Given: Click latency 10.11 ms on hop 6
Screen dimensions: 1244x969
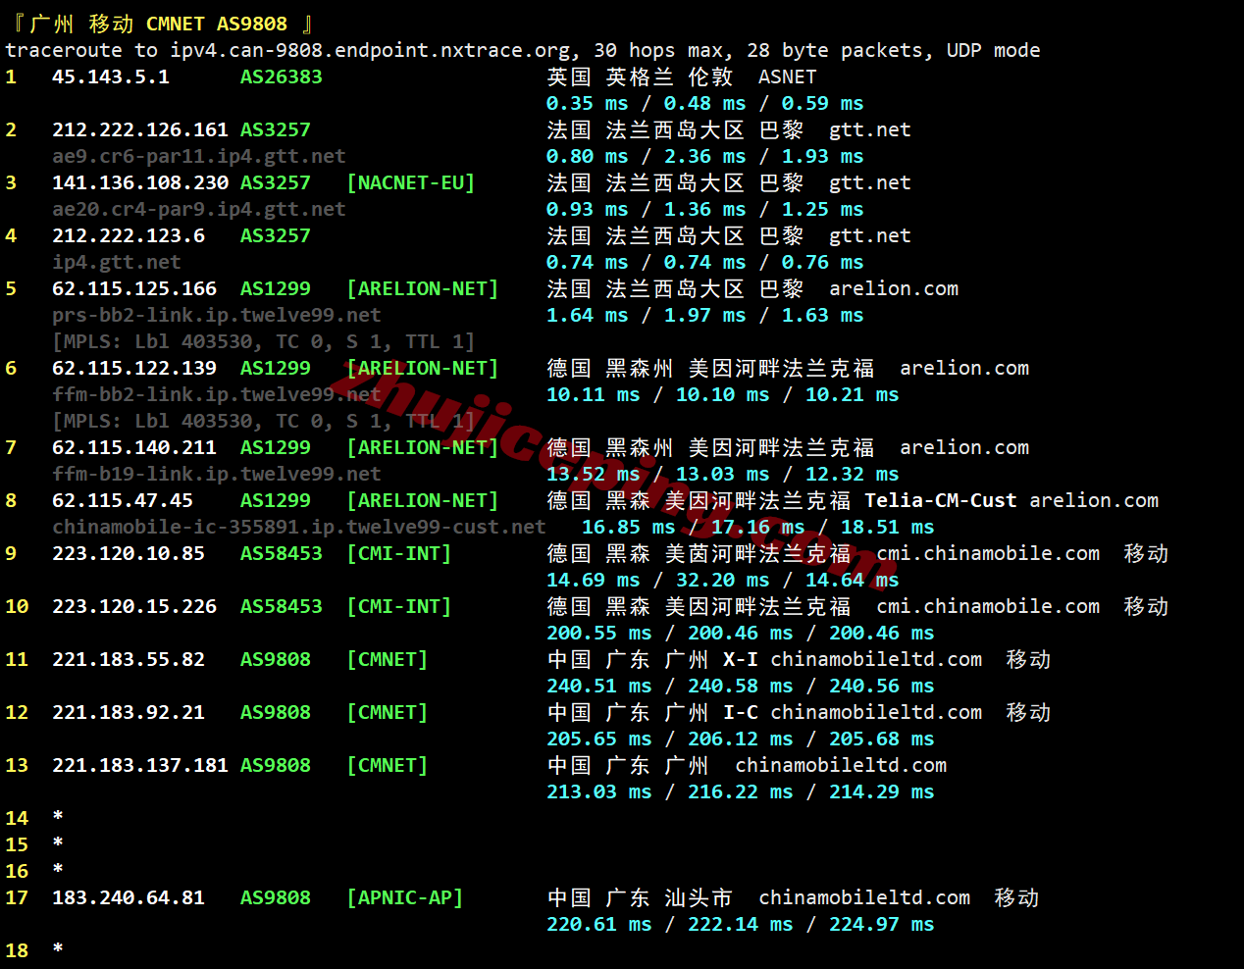Looking at the screenshot, I should click(x=594, y=394).
